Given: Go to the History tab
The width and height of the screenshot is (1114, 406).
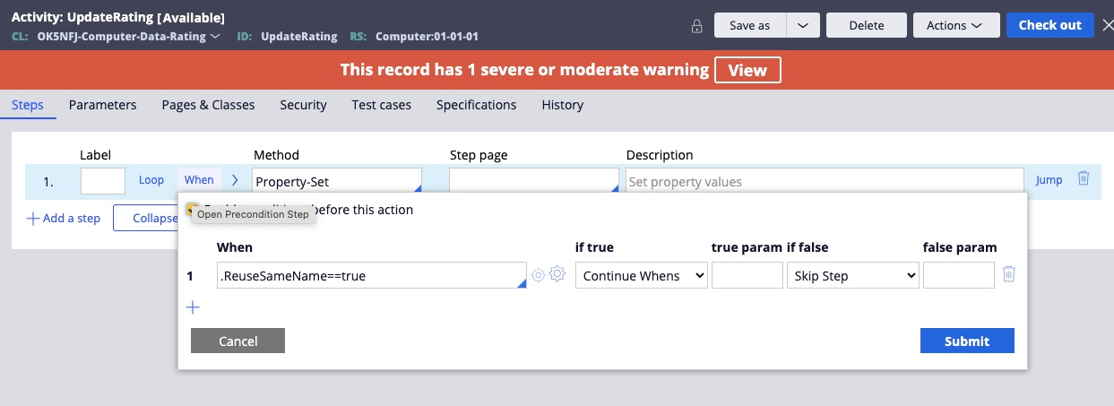Looking at the screenshot, I should point(562,105).
